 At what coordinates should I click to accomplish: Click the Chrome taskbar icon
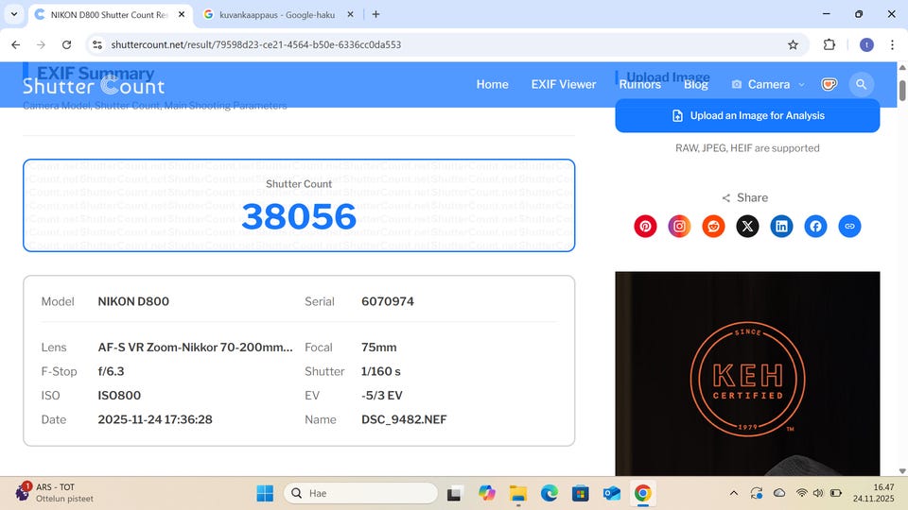point(643,493)
